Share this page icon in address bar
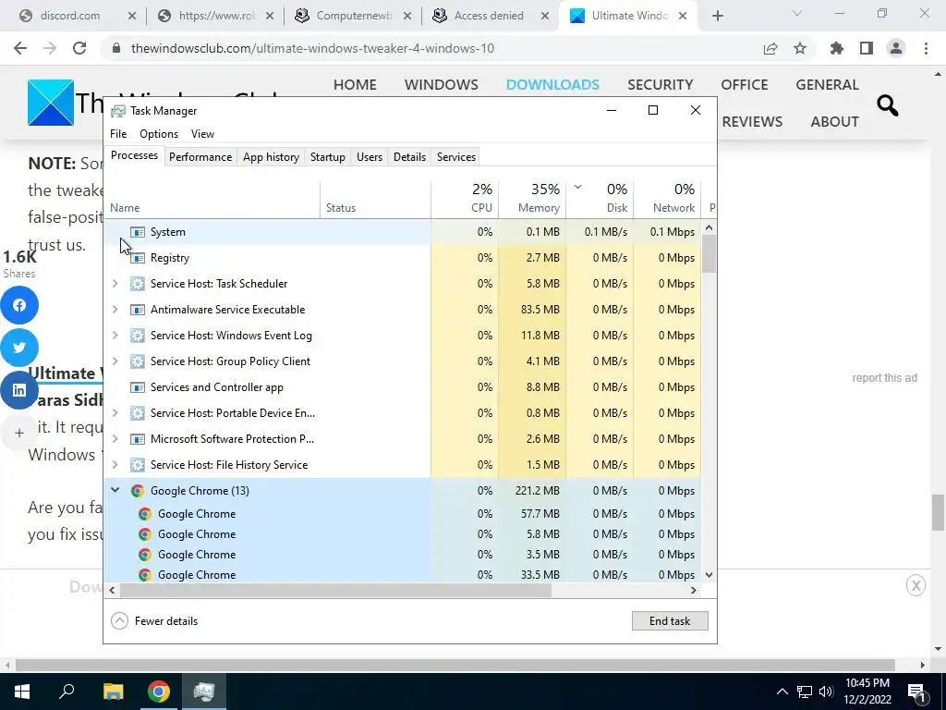This screenshot has width=946, height=710. click(x=770, y=48)
